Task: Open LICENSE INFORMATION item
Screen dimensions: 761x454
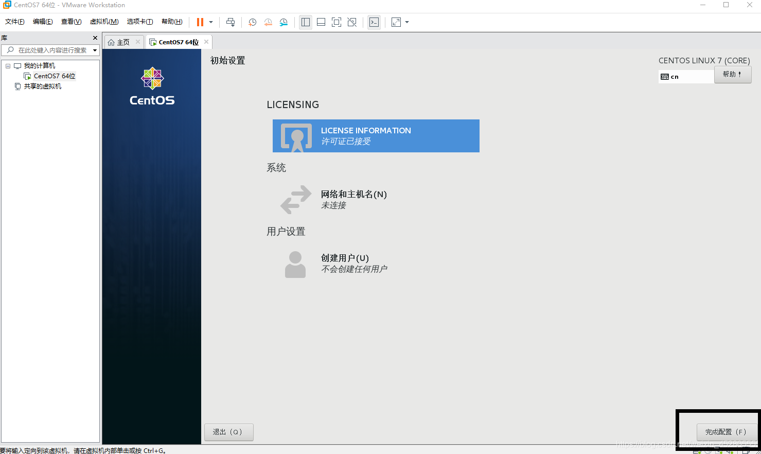Action: [x=376, y=136]
